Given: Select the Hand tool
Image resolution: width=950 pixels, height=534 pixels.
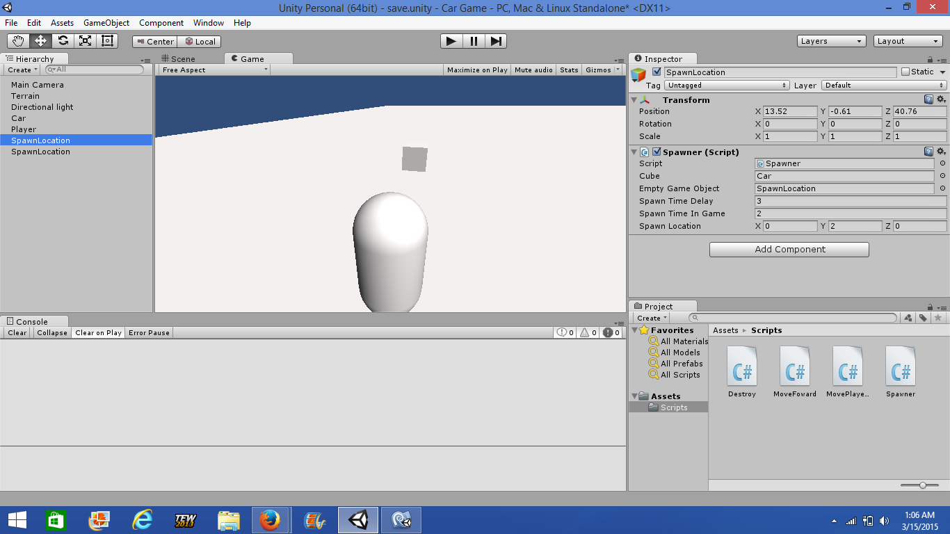Looking at the screenshot, I should pos(18,41).
